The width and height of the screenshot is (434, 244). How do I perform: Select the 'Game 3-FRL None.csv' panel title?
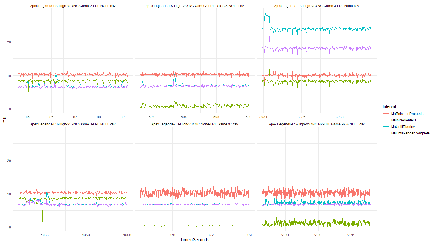tap(316, 6)
